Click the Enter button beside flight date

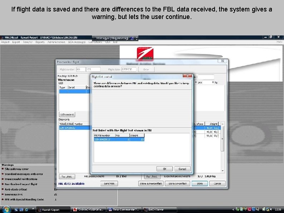point(146,69)
